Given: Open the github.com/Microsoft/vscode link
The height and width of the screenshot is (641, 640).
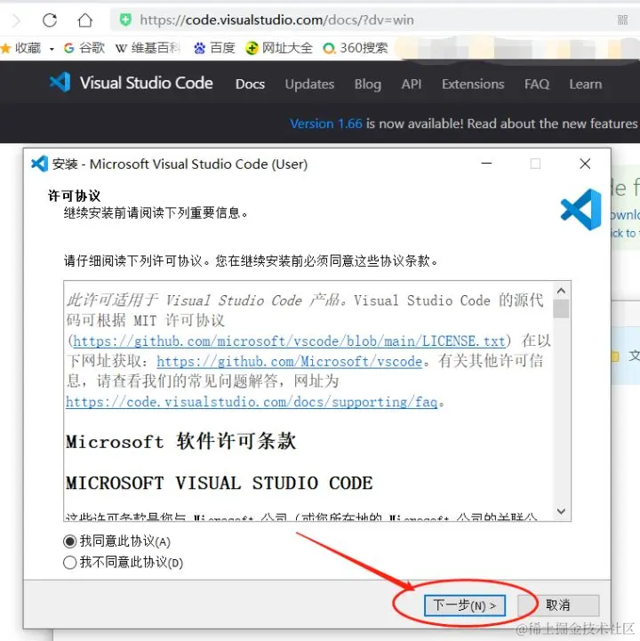Looking at the screenshot, I should pyautogui.click(x=290, y=361).
